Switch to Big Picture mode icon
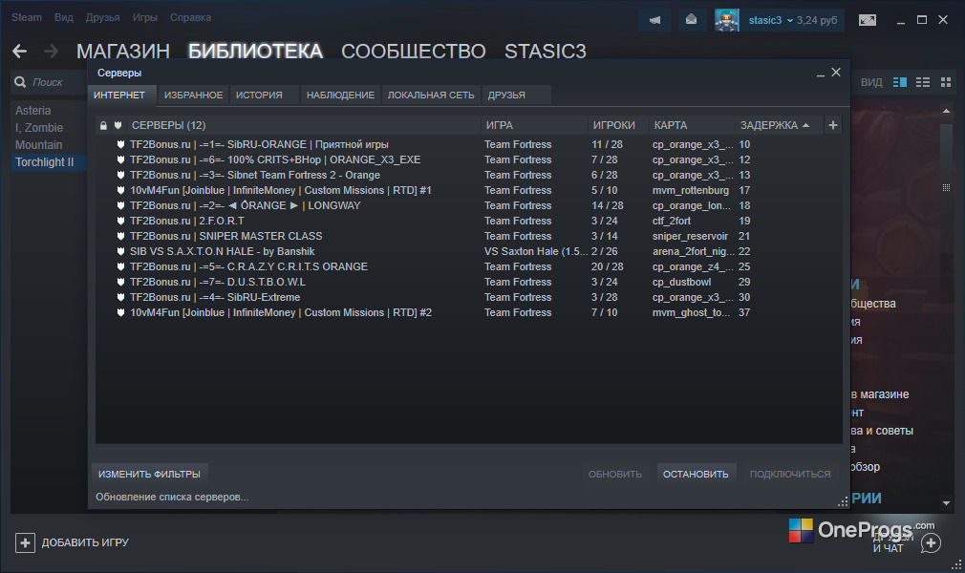Viewport: 965px width, 573px height. coord(868,20)
